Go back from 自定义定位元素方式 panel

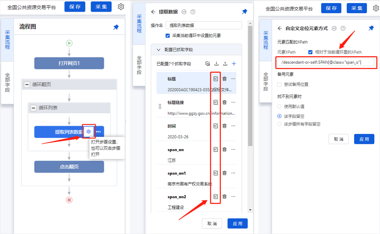point(280,28)
